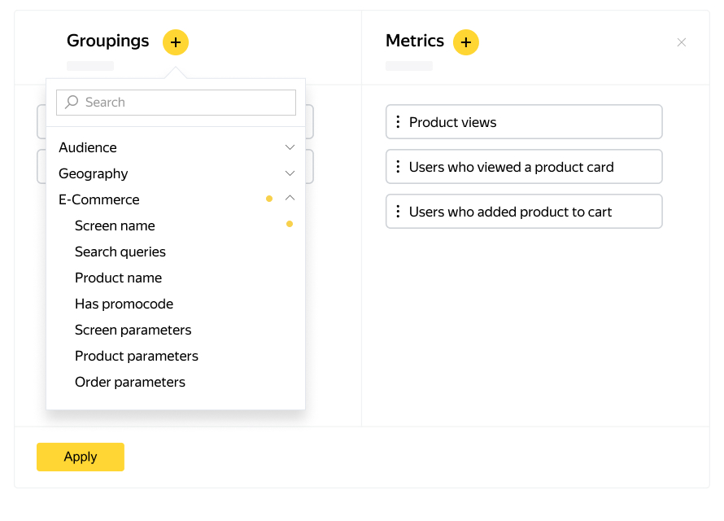Image resolution: width=724 pixels, height=521 pixels.
Task: Click drag handle on Users who added product to cart
Action: coord(398,212)
